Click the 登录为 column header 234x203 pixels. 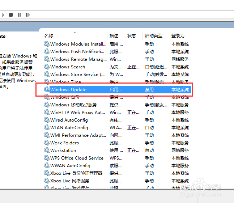point(178,36)
